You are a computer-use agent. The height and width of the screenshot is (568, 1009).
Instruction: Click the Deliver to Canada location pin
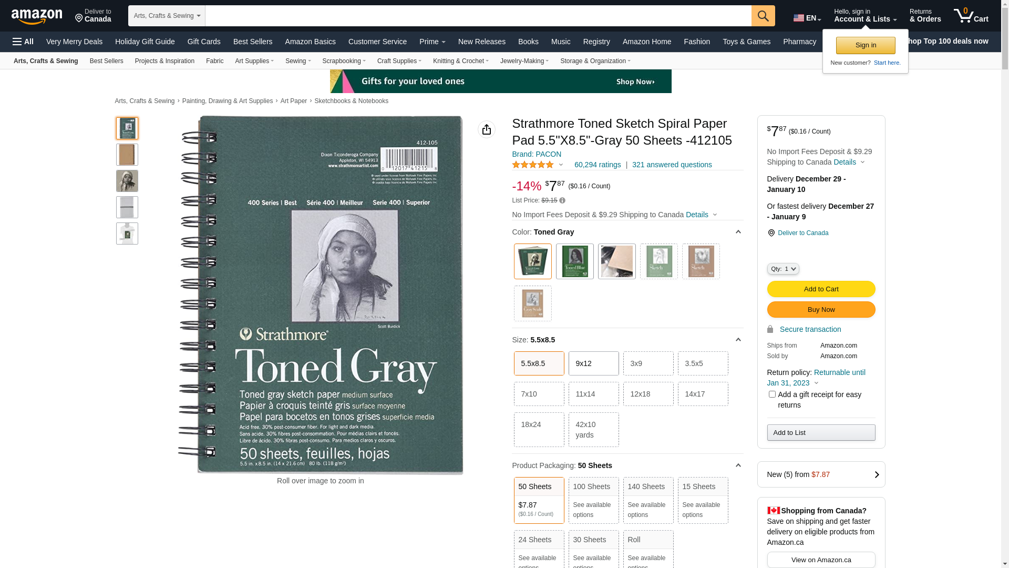[x=771, y=233]
